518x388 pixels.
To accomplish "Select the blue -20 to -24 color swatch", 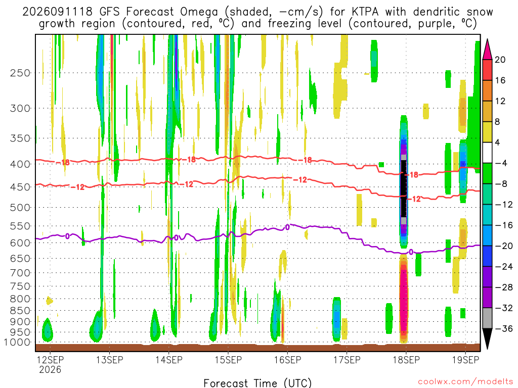I will click(x=487, y=256).
